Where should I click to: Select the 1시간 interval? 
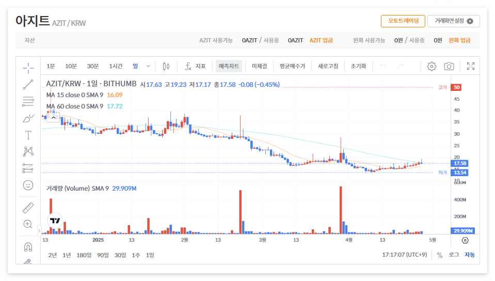116,66
